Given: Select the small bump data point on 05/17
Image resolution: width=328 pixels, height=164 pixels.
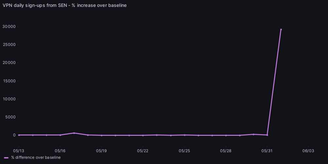Looking at the screenshot, I should tap(74, 133).
